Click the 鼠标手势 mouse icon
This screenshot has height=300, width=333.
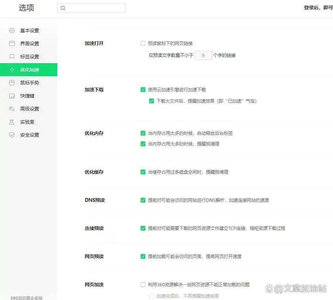click(x=12, y=83)
